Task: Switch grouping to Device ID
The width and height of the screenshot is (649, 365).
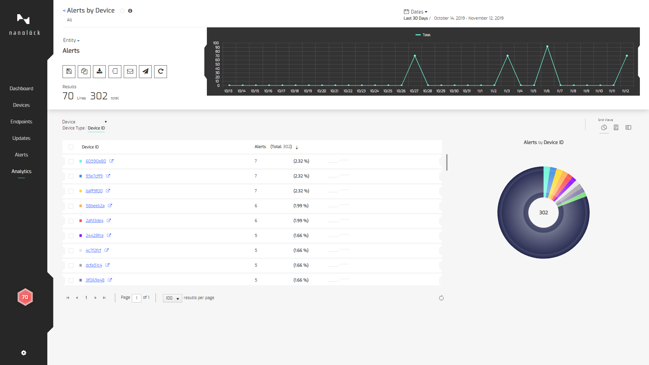Action: pos(96,128)
